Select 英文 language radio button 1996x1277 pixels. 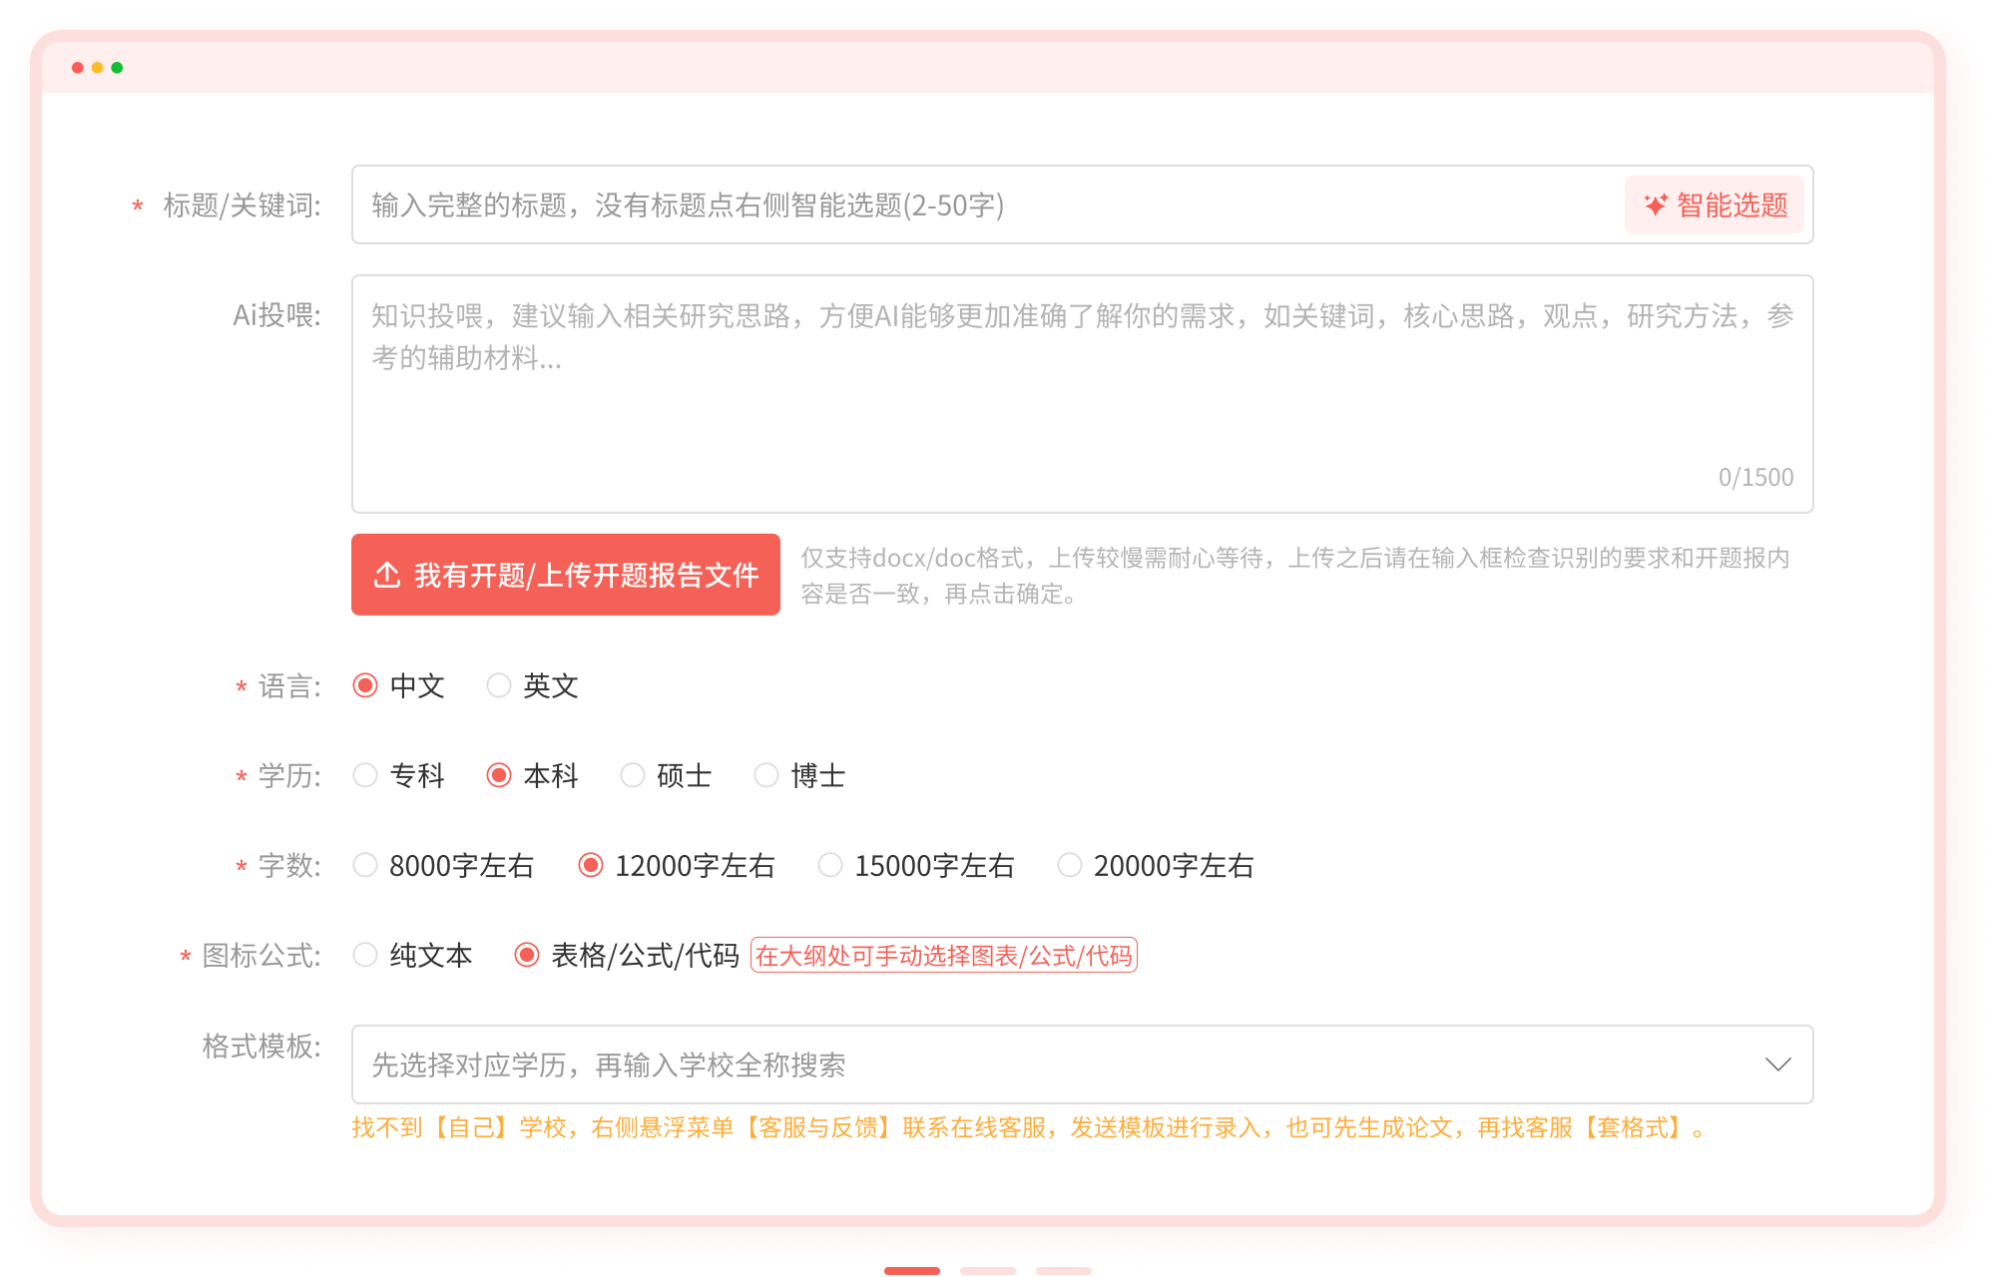point(499,685)
